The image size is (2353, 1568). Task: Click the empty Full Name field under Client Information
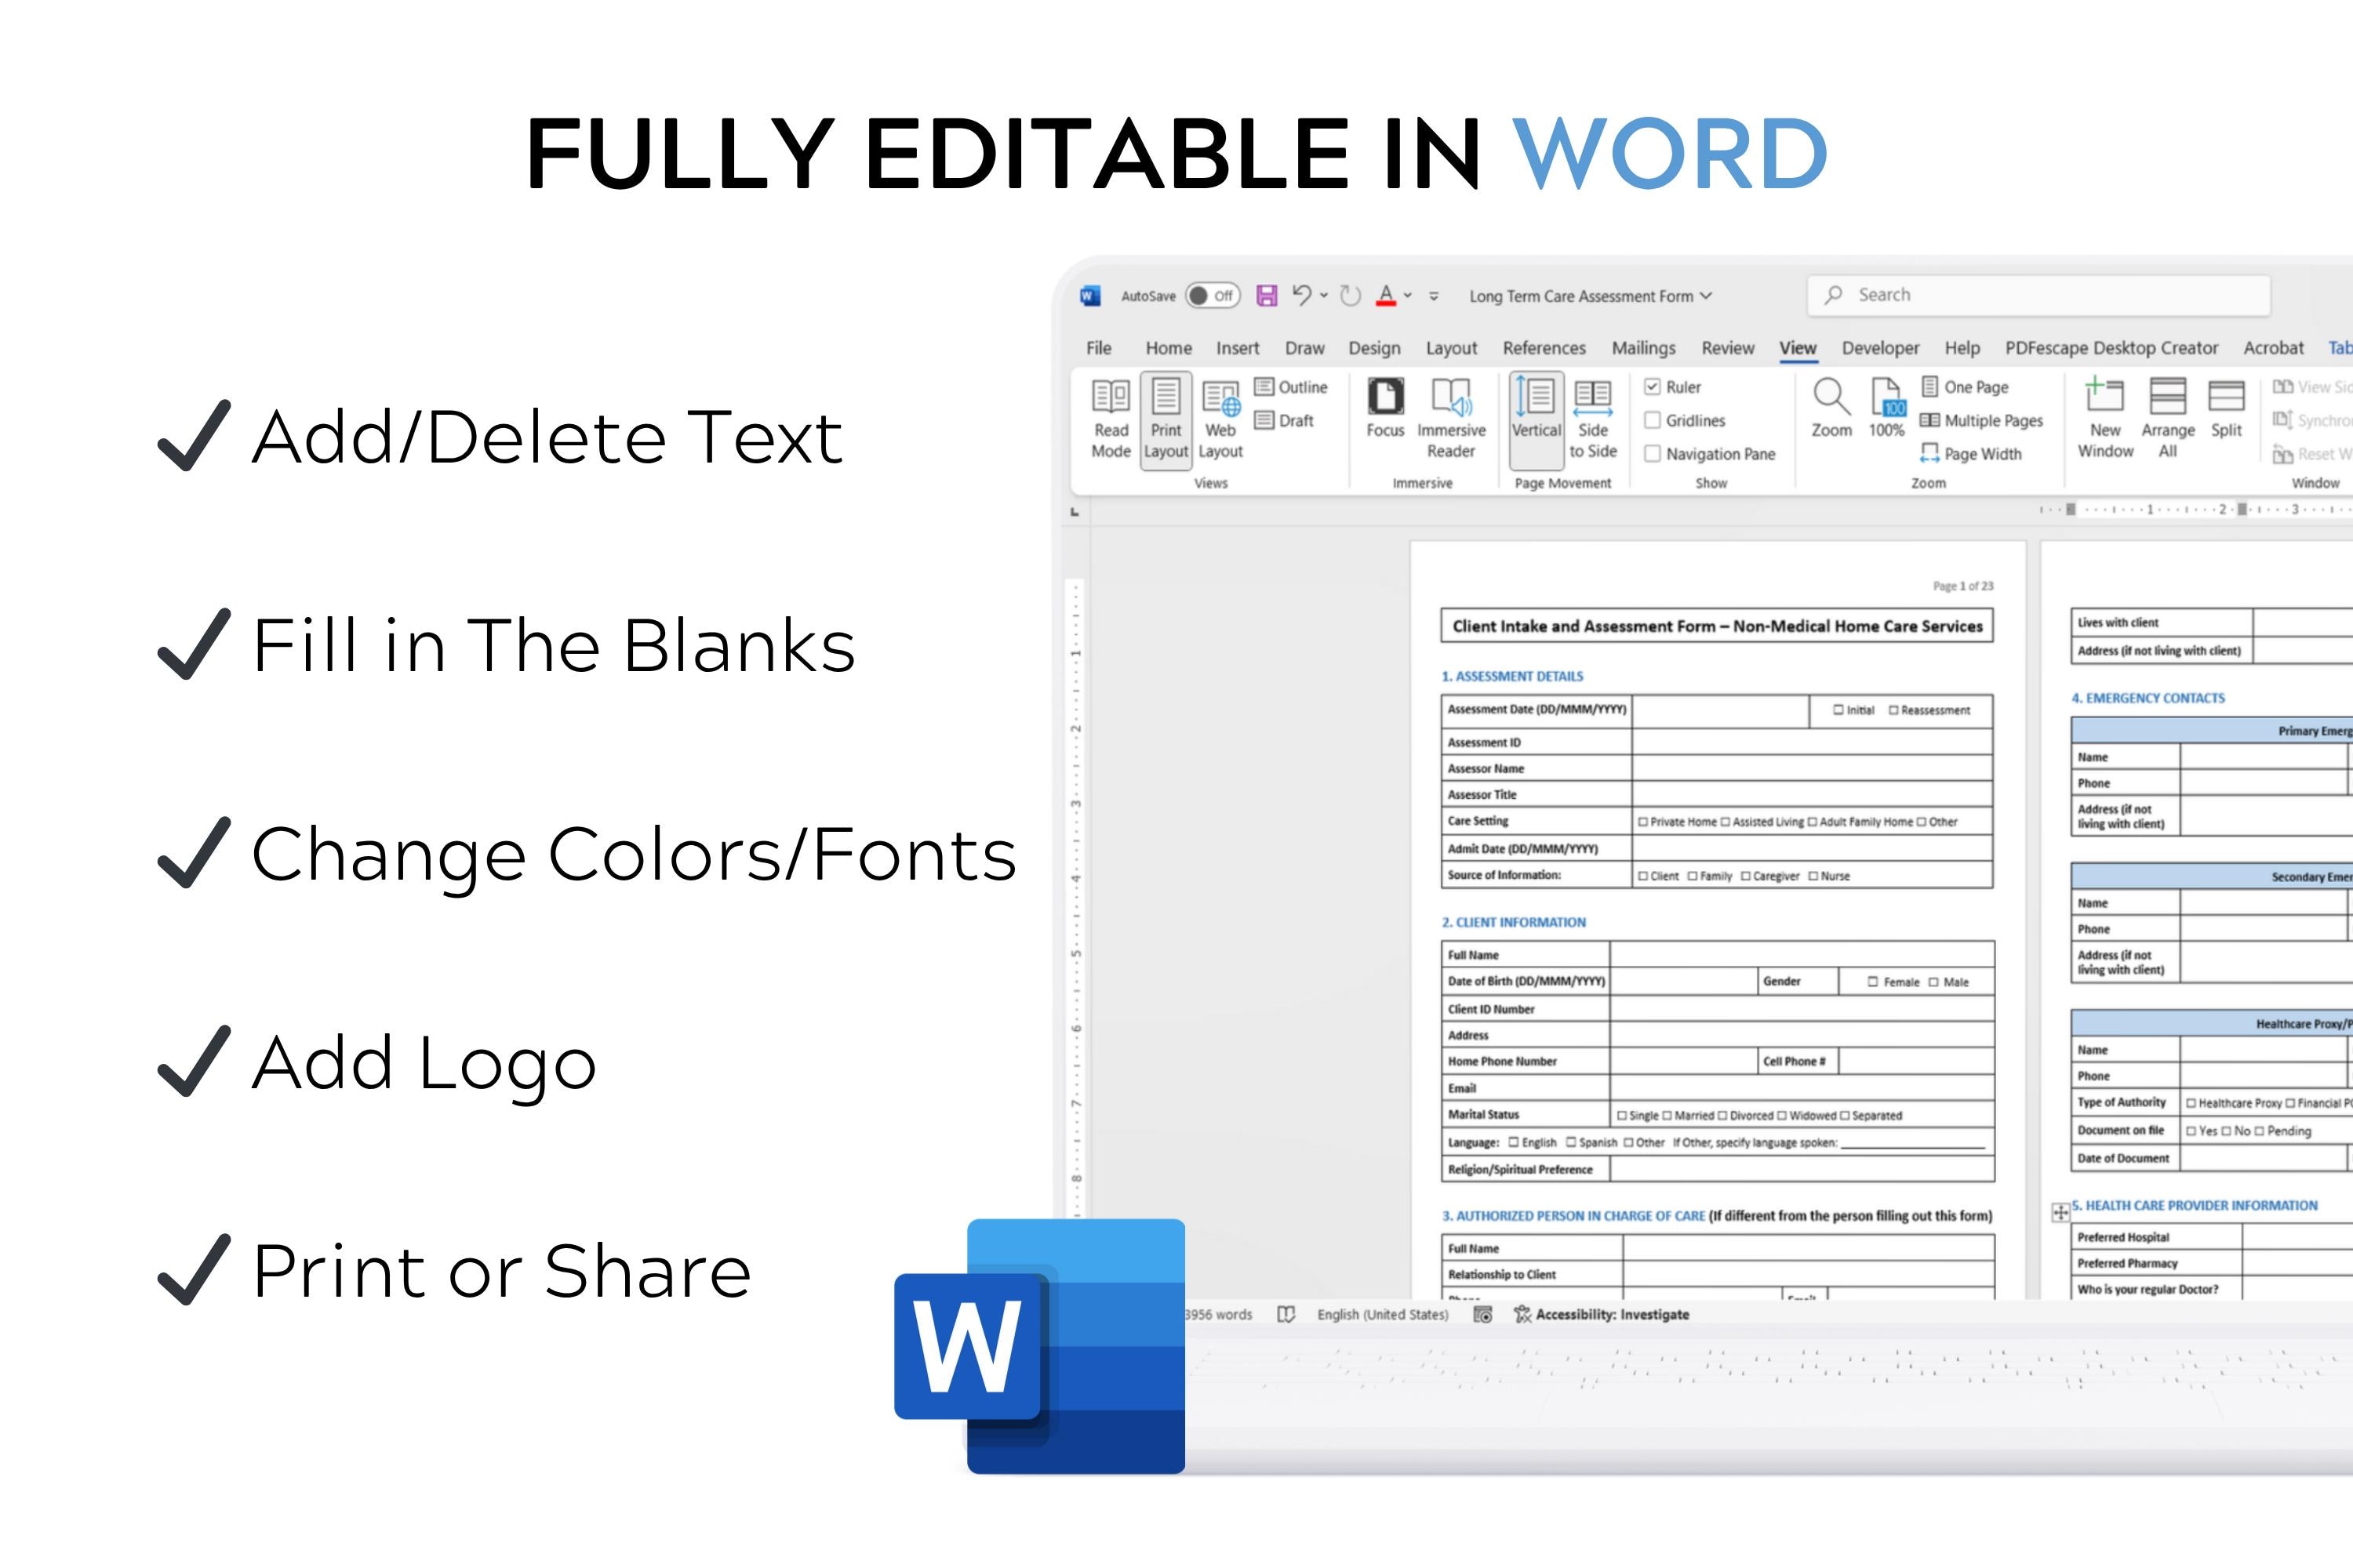(x=1802, y=954)
